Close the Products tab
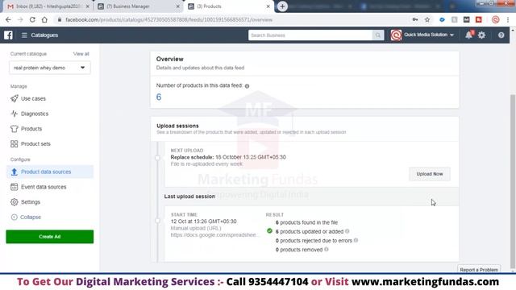This screenshot has width=516, height=290. 268,6
